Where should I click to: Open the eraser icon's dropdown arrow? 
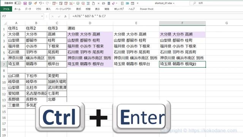[x=117, y=3]
